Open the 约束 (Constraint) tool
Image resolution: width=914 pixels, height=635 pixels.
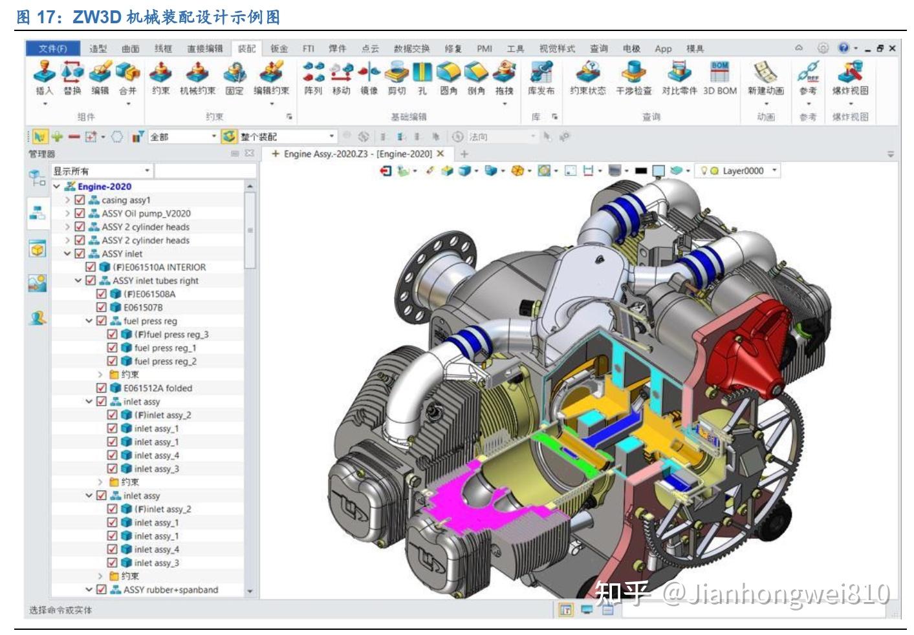162,78
